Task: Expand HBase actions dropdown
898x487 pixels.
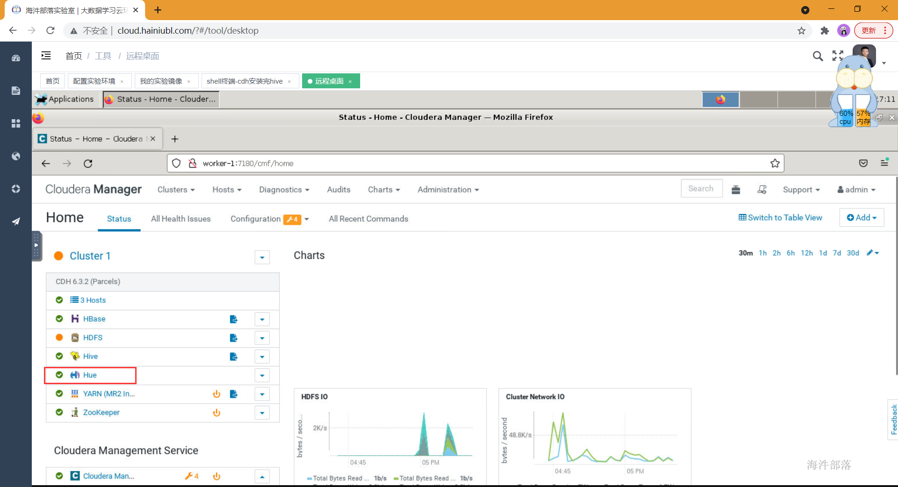Action: pyautogui.click(x=262, y=319)
